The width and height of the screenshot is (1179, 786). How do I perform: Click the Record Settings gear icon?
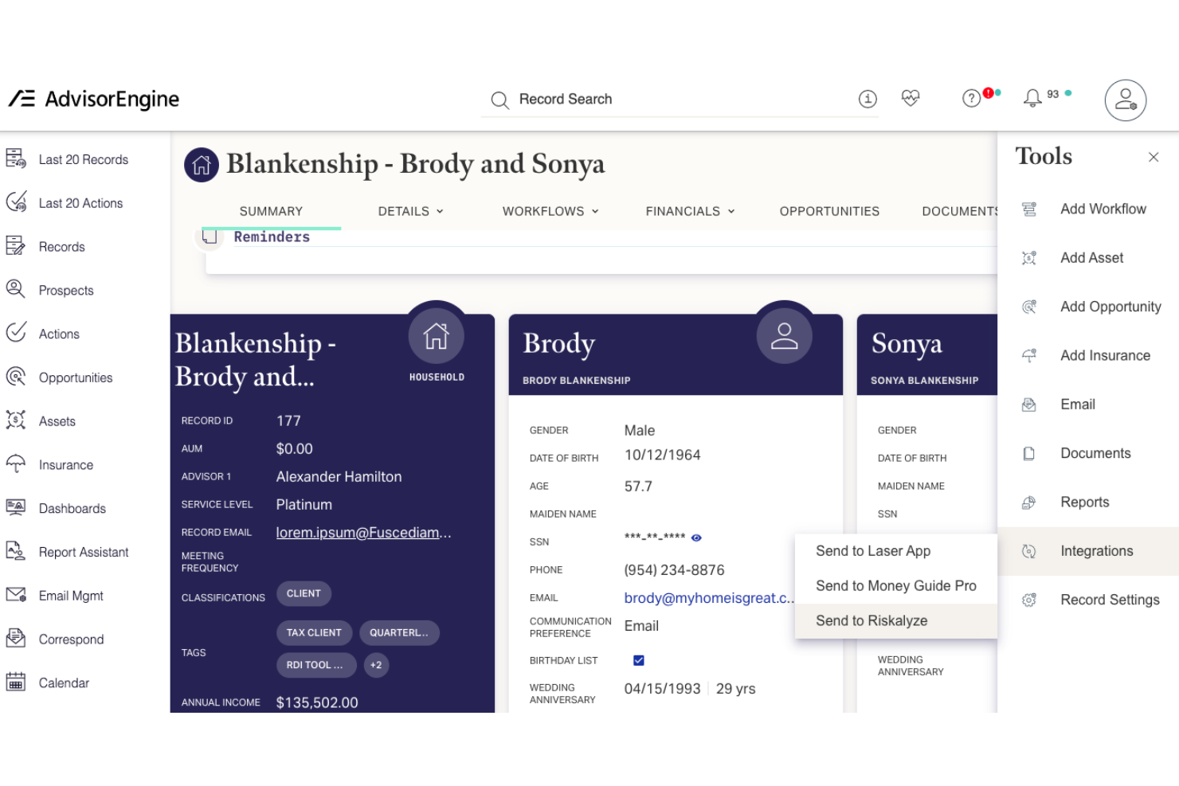coord(1029,600)
